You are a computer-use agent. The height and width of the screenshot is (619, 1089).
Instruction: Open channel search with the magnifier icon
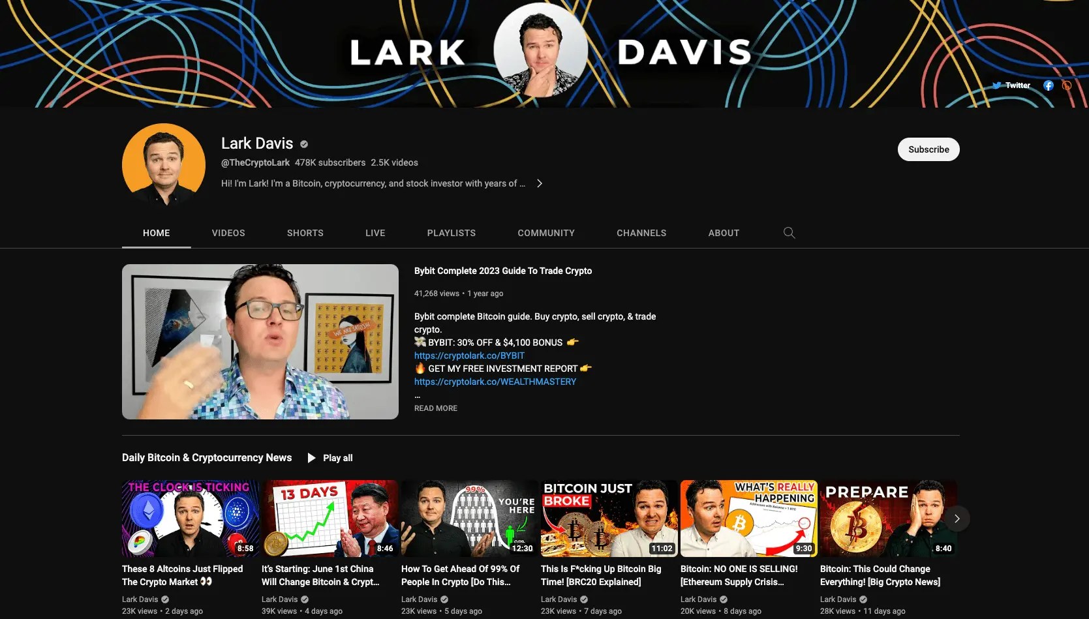[789, 233]
